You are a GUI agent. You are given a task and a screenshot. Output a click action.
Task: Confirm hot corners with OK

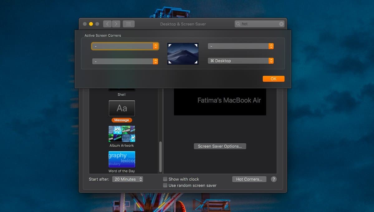273,79
